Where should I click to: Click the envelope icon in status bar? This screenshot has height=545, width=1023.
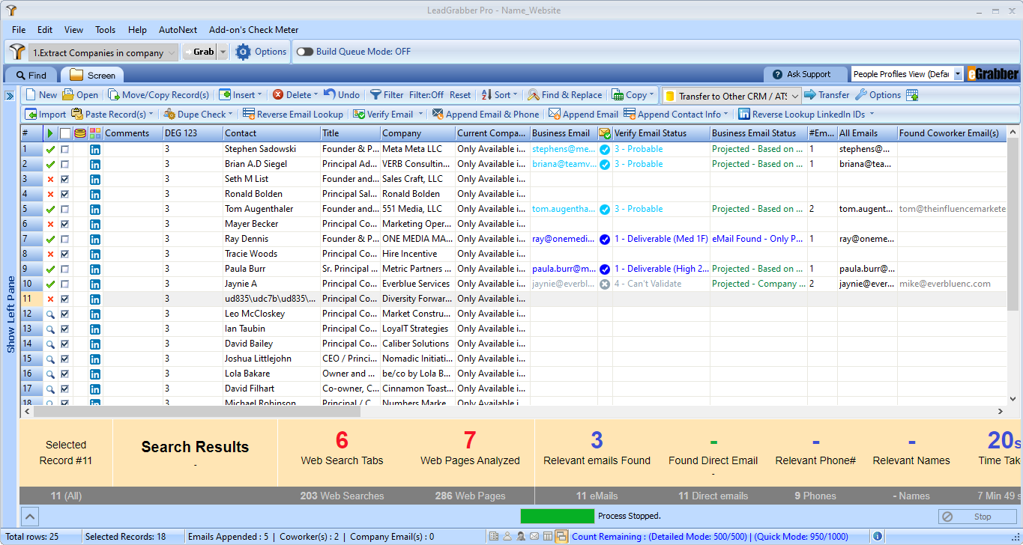tap(534, 536)
